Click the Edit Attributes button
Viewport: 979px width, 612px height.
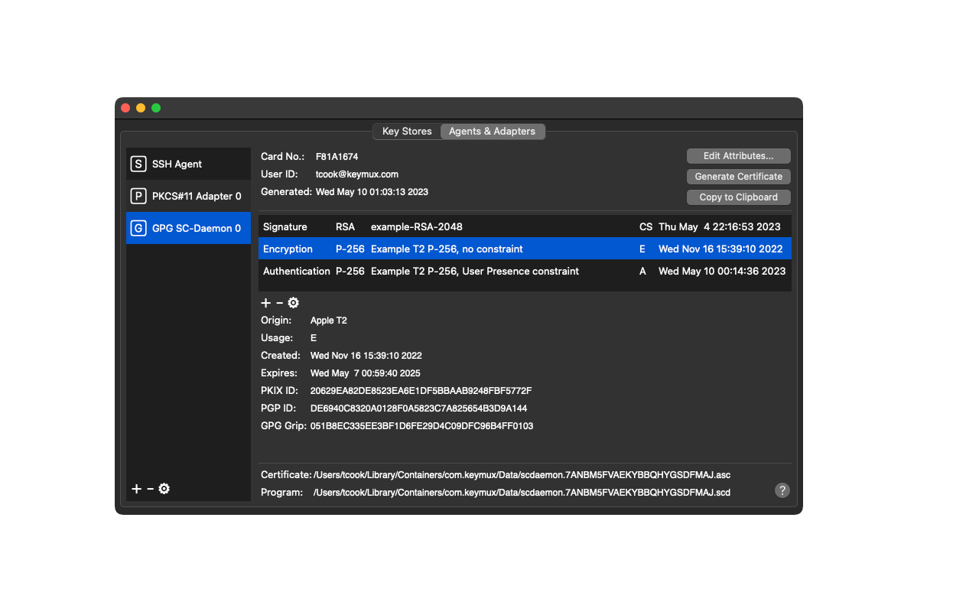click(x=738, y=155)
